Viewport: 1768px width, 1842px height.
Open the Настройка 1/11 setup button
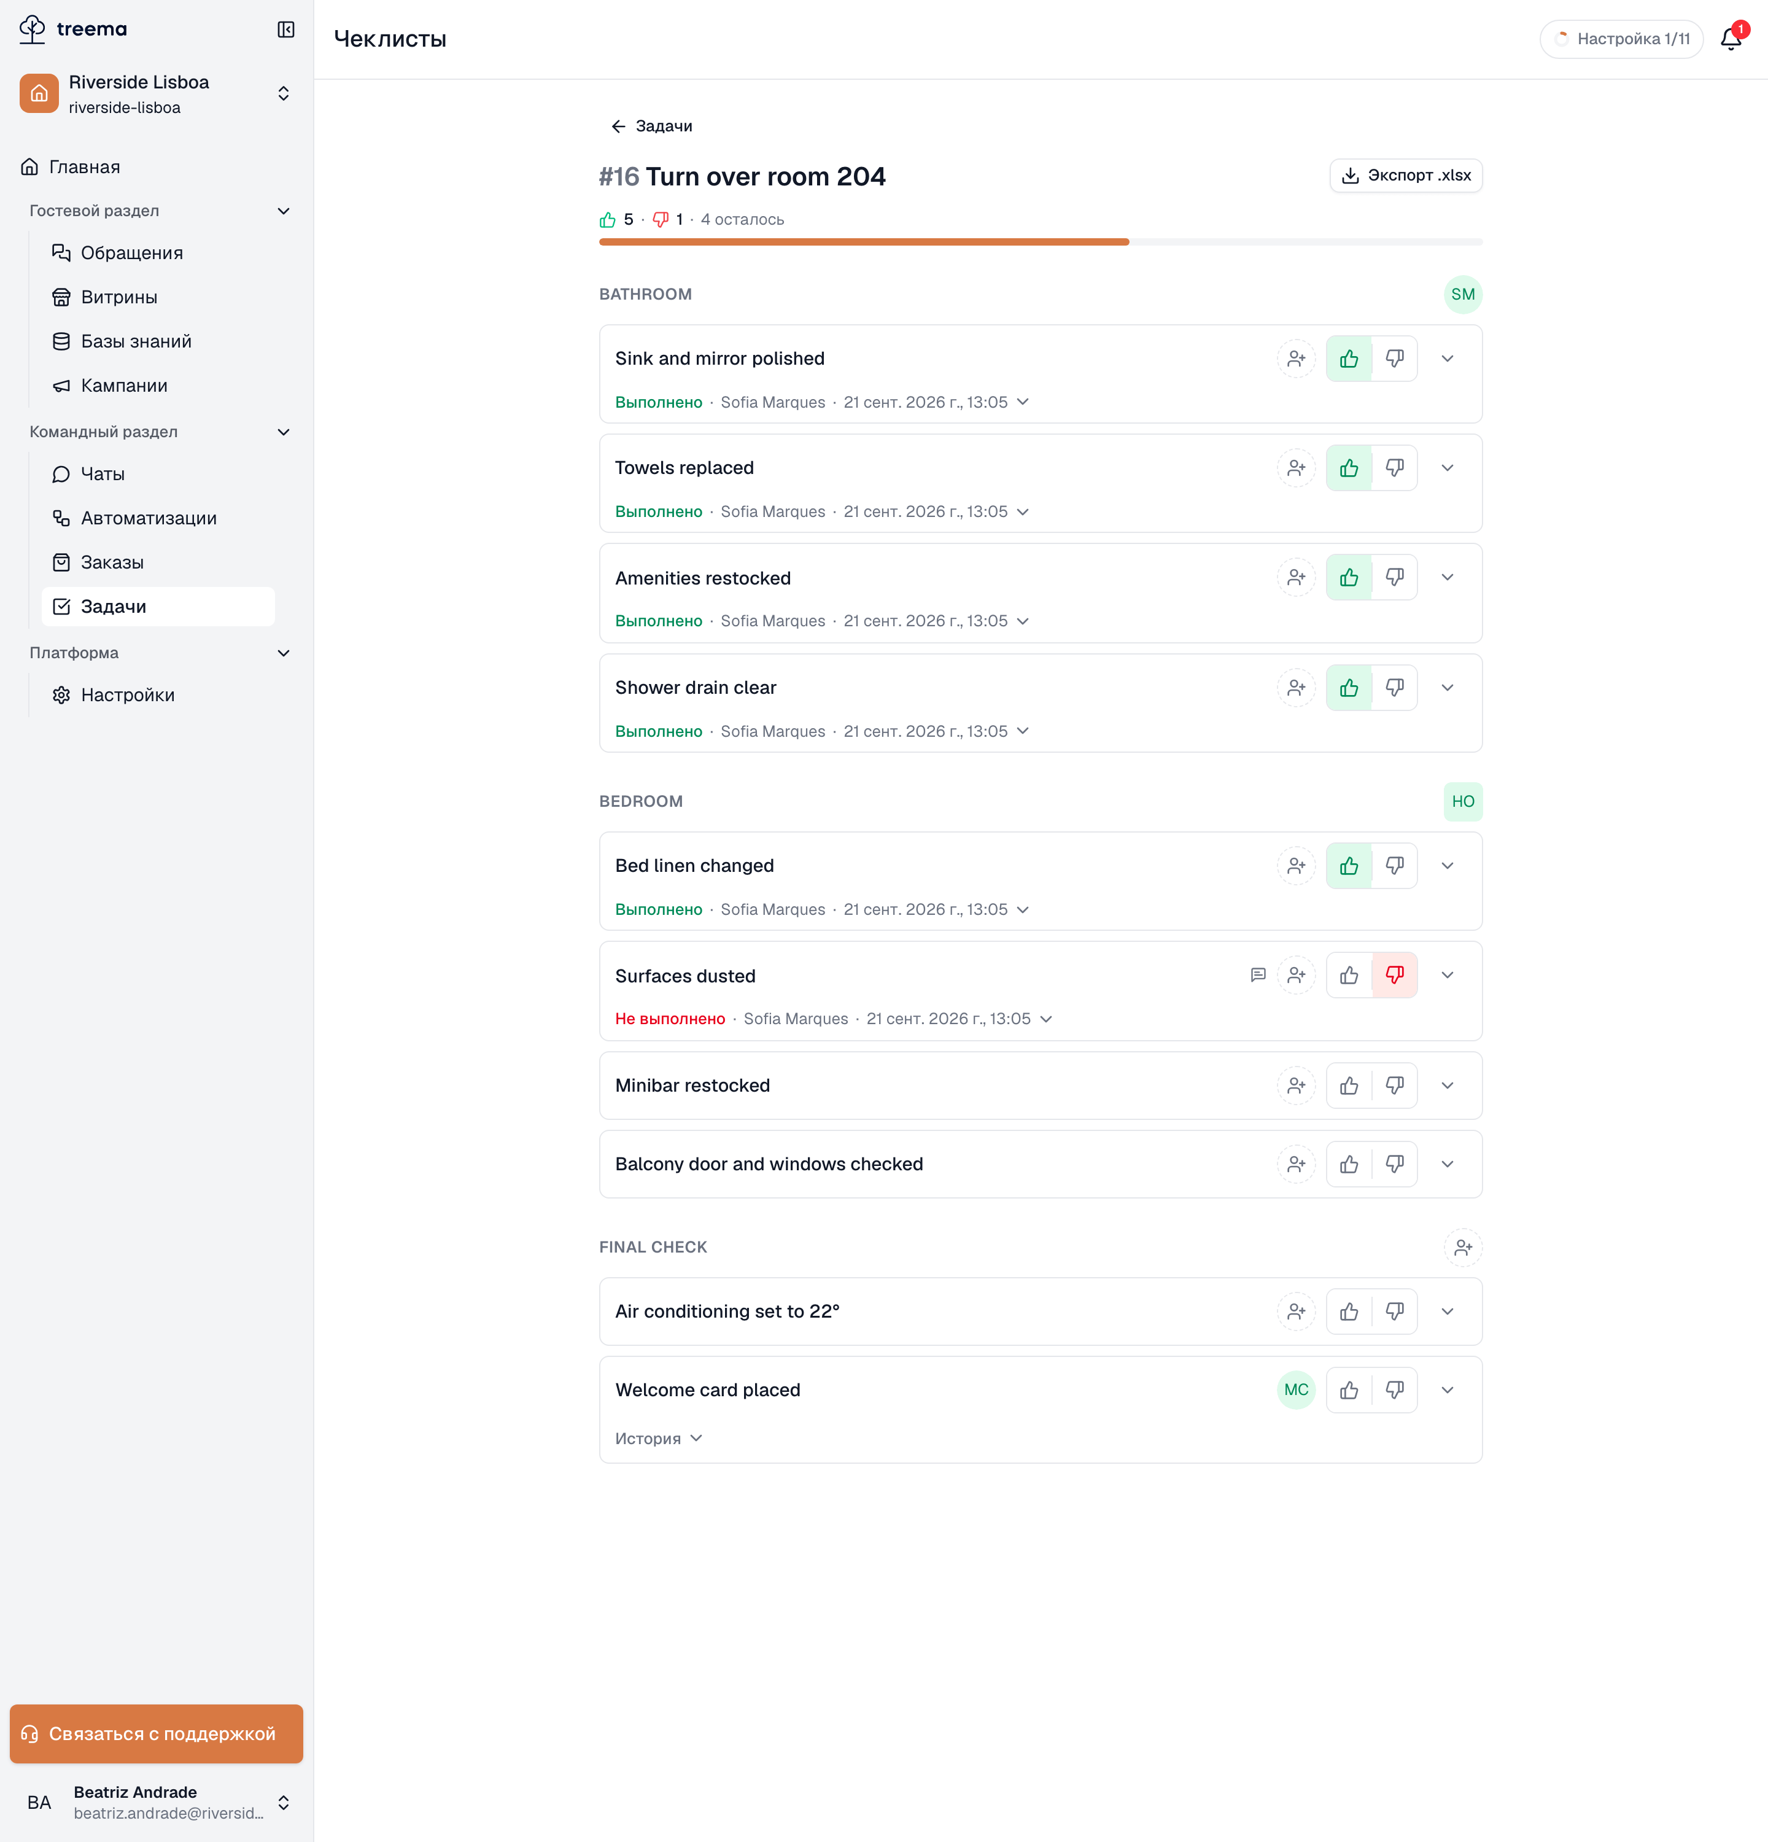point(1621,39)
